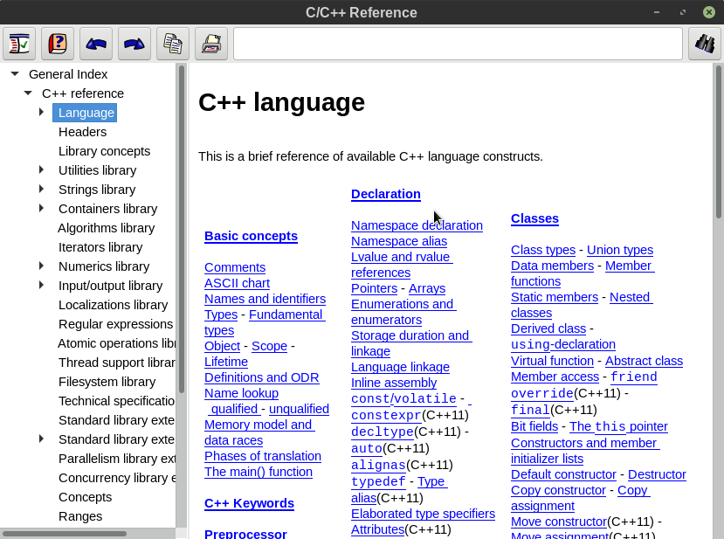Click inside the toolbar search text field

[457, 44]
